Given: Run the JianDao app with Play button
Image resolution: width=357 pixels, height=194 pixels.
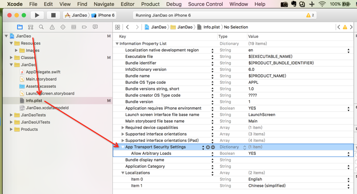Looking at the screenshot, I should point(37,15).
